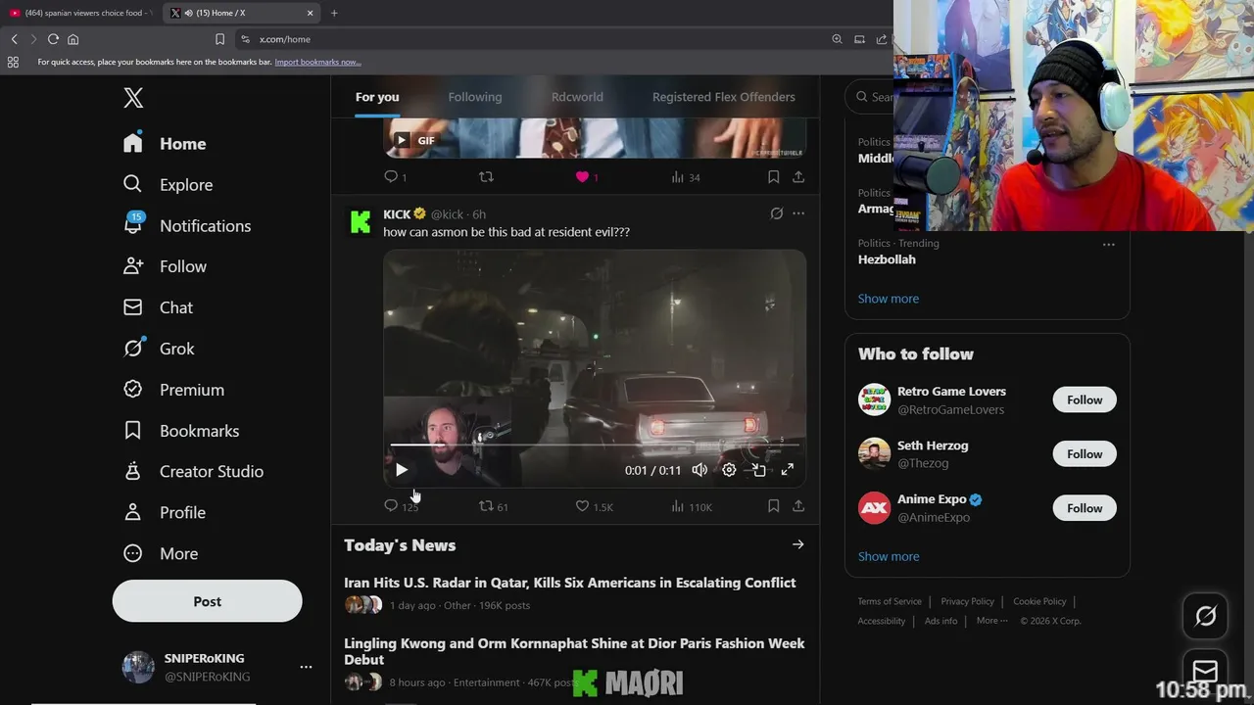Switch to Registered Flex Offenders tab

click(724, 97)
